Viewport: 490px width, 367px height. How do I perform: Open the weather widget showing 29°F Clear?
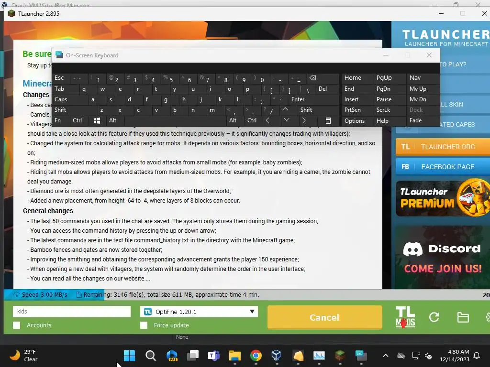pyautogui.click(x=23, y=356)
